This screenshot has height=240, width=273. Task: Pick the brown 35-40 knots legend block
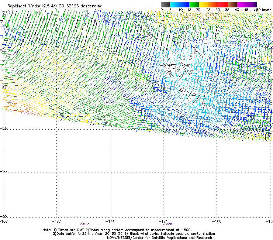pos(232,4)
